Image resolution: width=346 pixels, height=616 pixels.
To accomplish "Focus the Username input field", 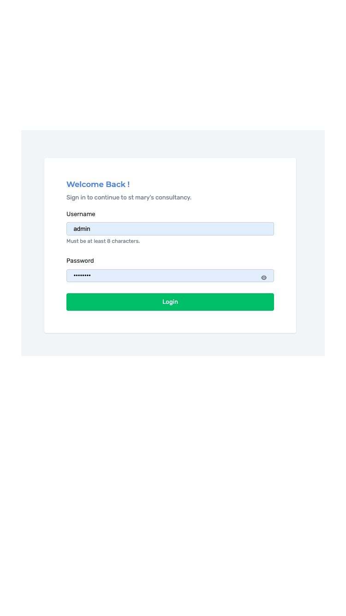I will pos(170,229).
